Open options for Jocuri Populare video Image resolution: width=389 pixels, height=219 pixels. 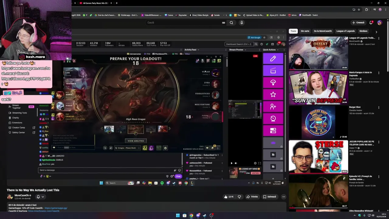[x=379, y=142]
